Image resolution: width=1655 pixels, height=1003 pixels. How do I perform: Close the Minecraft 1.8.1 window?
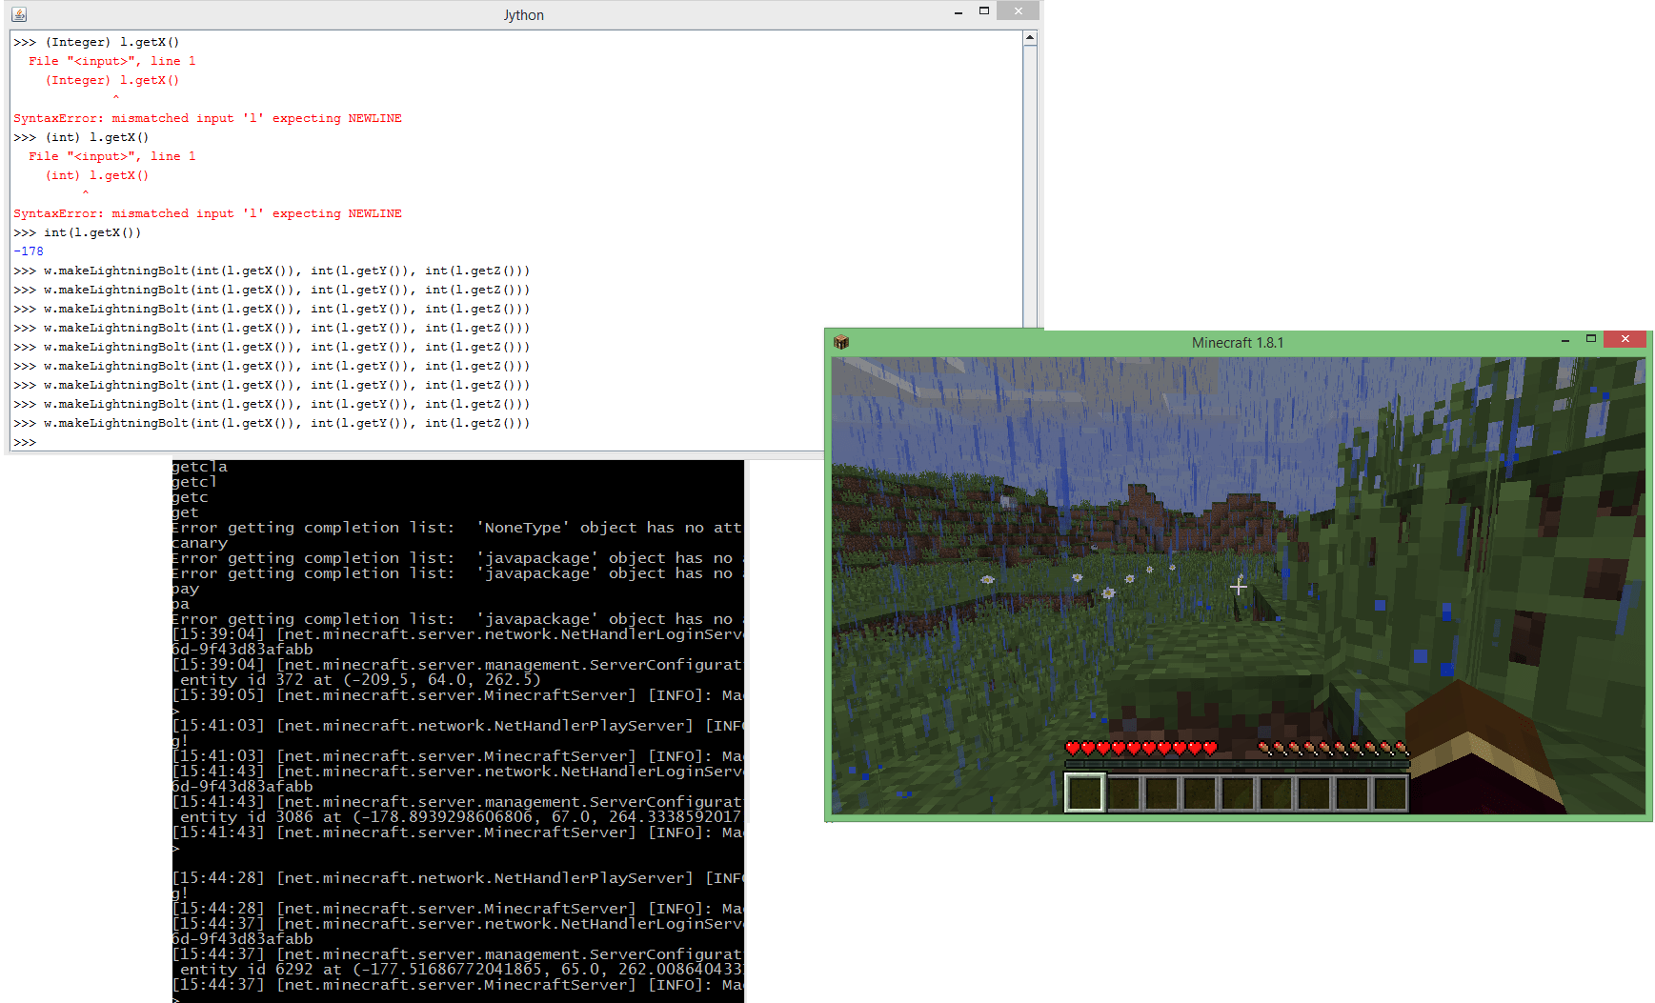click(1625, 339)
